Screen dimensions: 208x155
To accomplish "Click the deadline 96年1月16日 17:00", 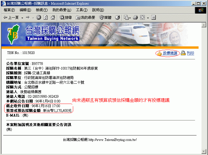I will 46,106.
